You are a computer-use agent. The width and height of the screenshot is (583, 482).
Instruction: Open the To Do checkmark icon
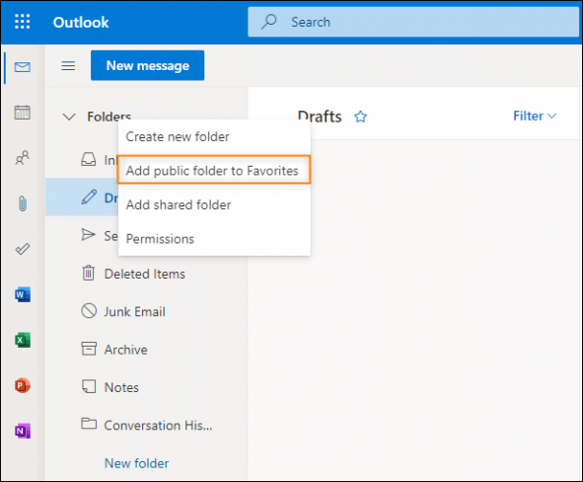coord(23,249)
